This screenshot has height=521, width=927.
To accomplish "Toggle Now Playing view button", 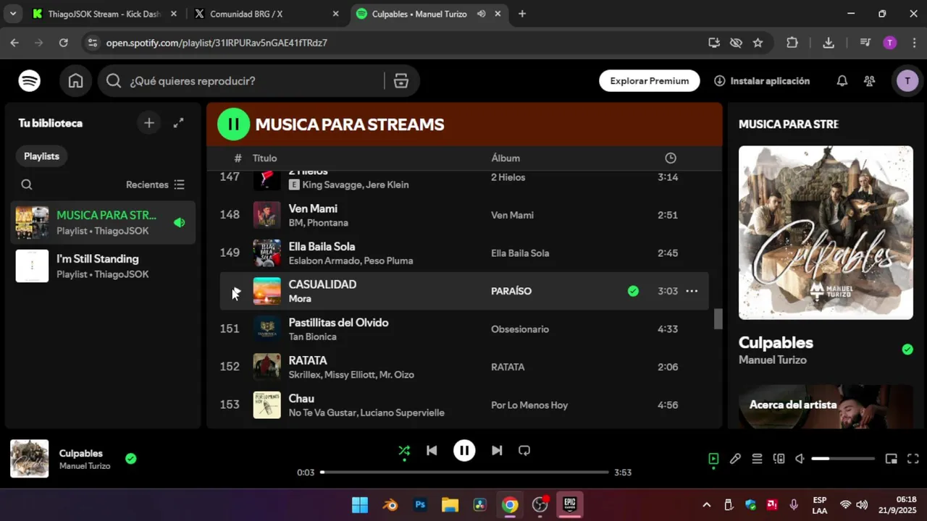I will coord(713,459).
